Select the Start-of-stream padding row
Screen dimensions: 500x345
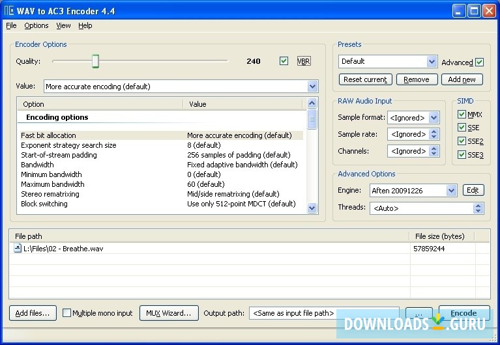pyautogui.click(x=162, y=155)
